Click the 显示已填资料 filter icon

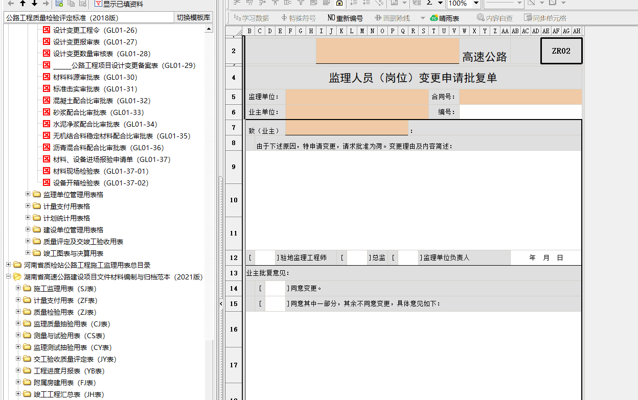98,4
